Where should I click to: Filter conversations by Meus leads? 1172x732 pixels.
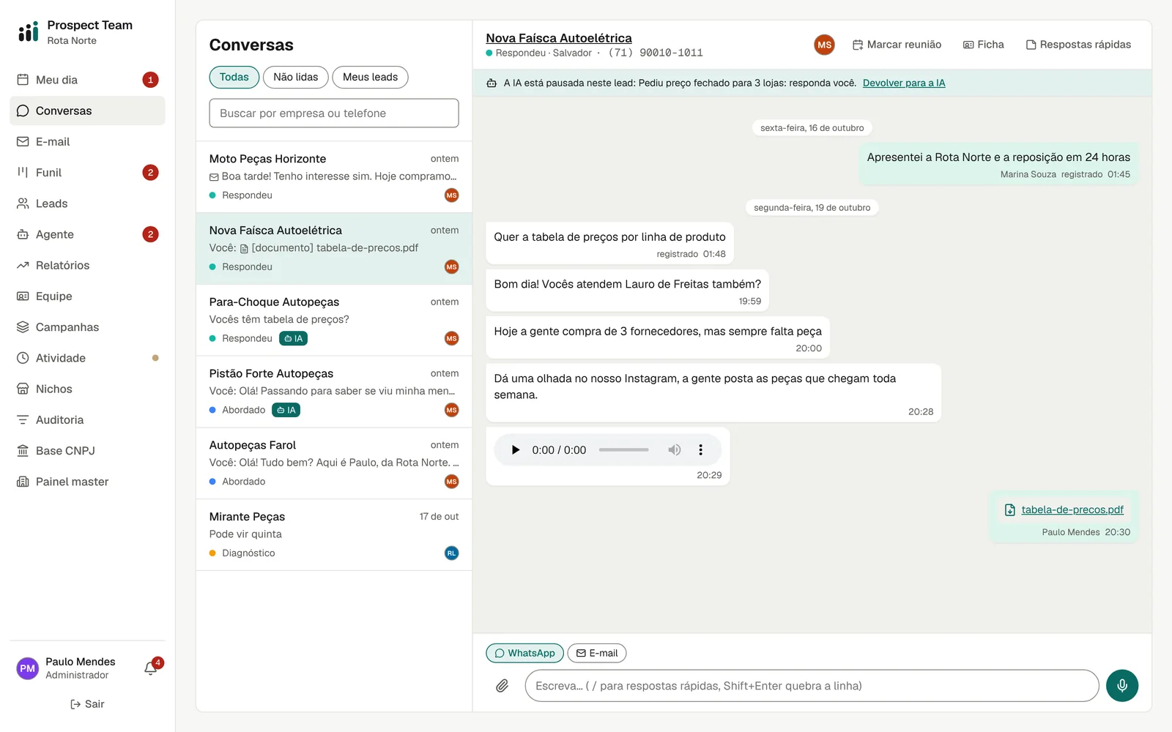pos(370,77)
